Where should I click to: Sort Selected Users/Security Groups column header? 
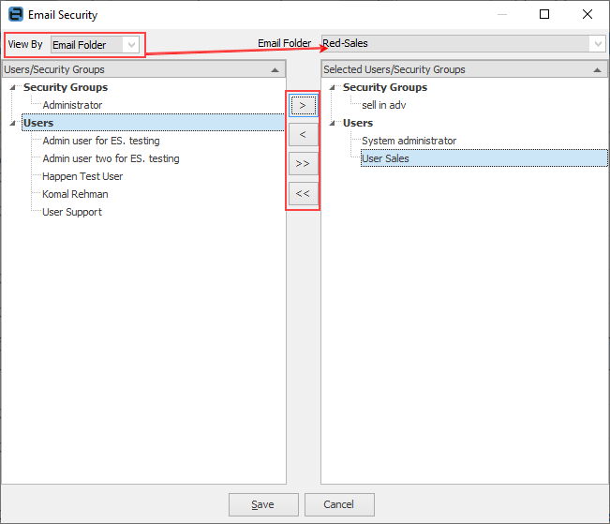(464, 69)
